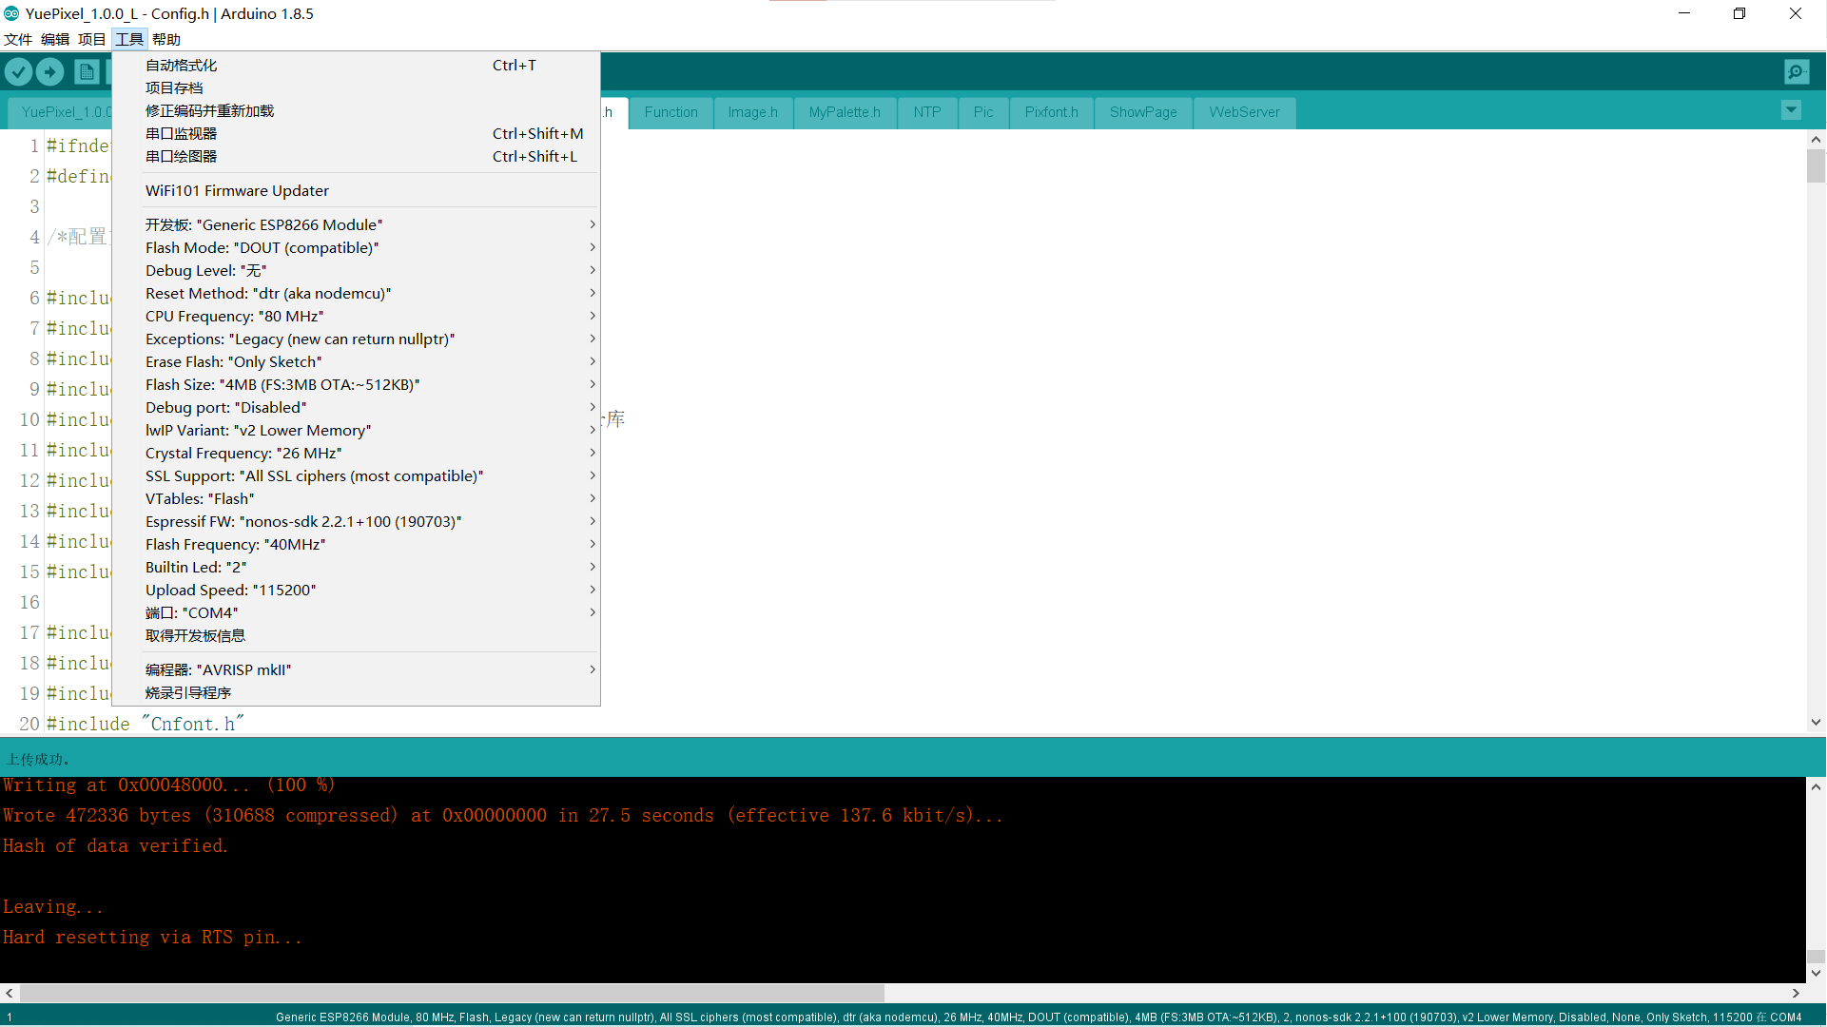
Task: Select 自动格式化 menu entry
Action: point(181,65)
